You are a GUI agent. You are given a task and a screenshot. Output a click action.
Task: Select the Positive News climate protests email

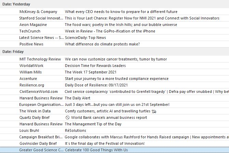[102, 44]
